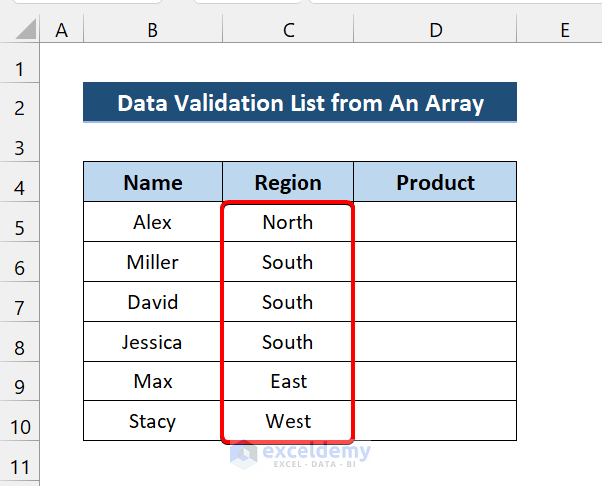Click the cell containing David

click(152, 302)
